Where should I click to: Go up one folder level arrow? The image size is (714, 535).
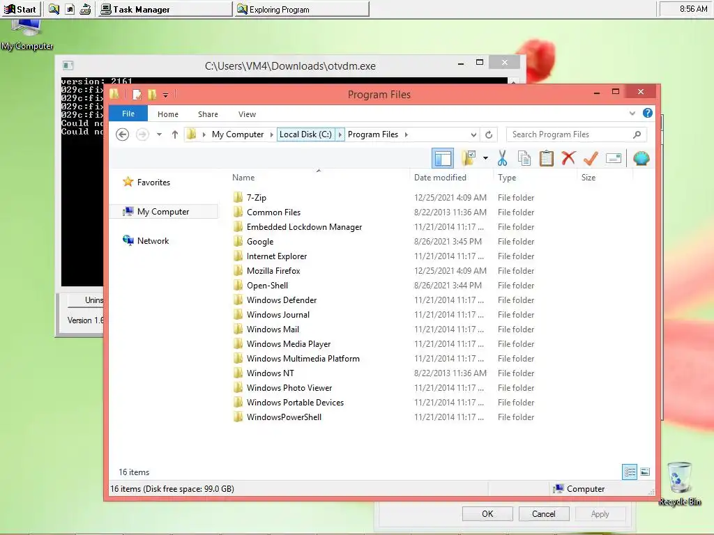[174, 134]
